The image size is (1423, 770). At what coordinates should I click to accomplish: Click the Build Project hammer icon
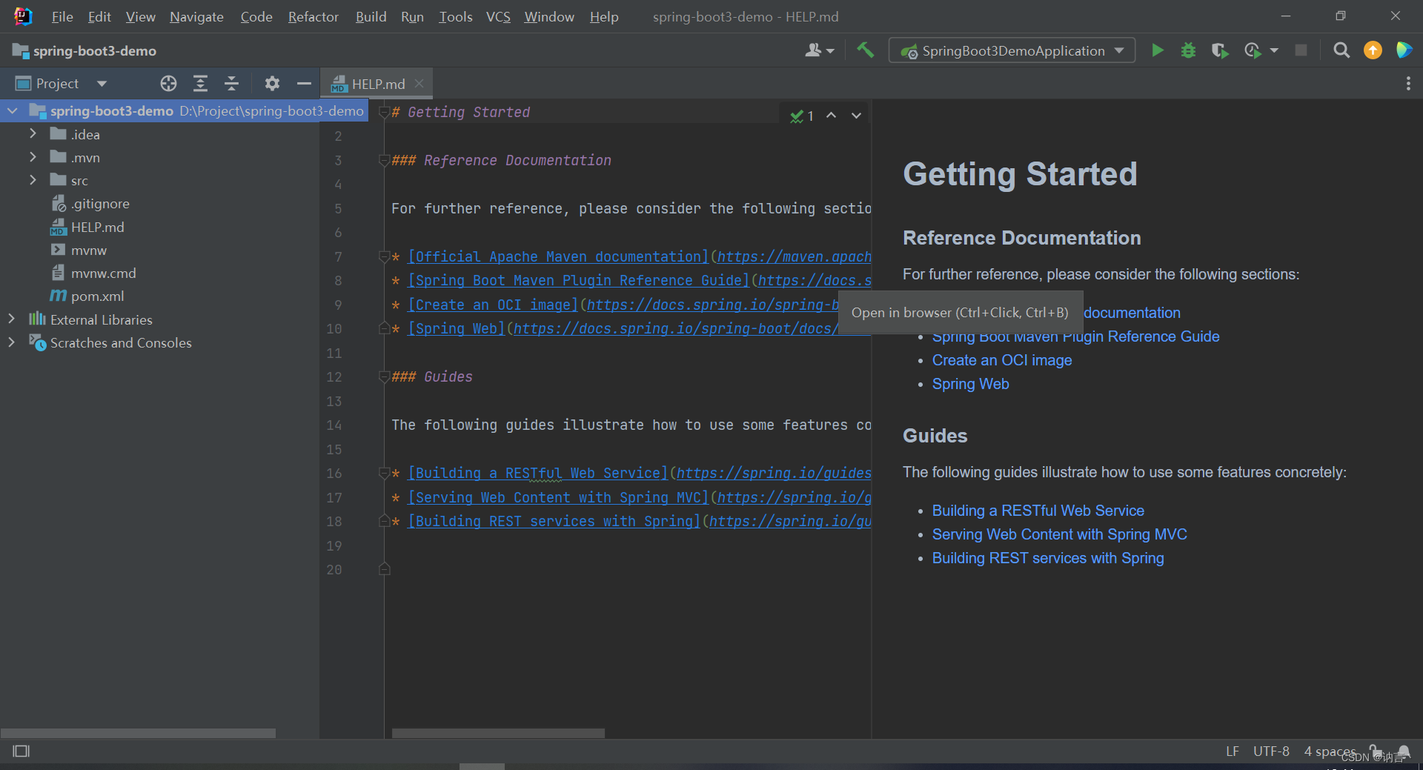tap(865, 50)
